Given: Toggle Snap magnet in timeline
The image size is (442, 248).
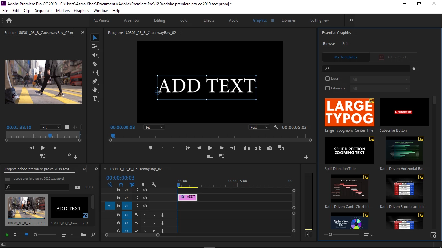Looking at the screenshot, I should [121, 185].
